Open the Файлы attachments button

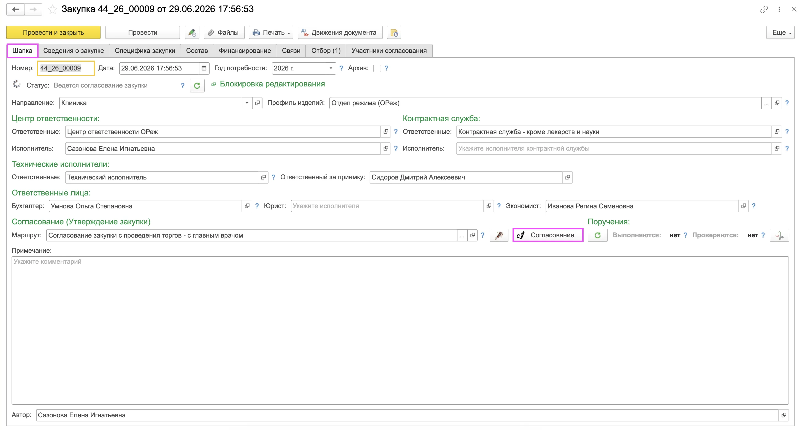pyautogui.click(x=224, y=32)
